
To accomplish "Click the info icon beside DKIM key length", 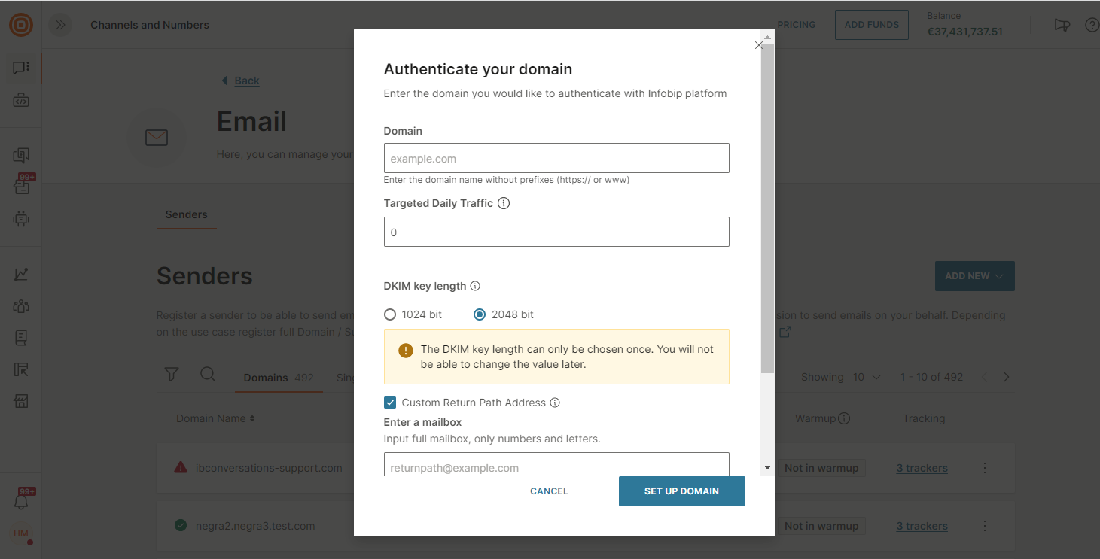I will coord(475,286).
